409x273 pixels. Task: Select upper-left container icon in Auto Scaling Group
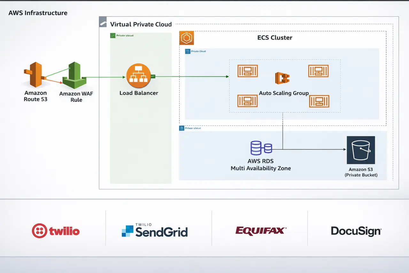248,71
